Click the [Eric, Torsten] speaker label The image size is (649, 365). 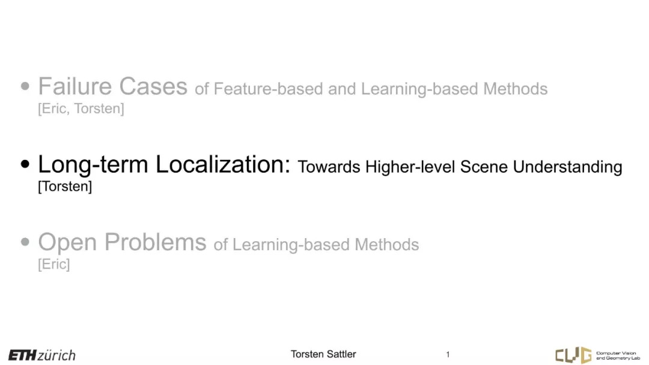[x=81, y=109]
